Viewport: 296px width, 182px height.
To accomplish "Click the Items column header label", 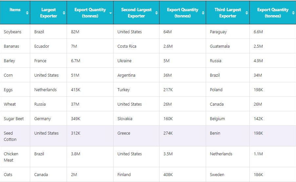I will (x=15, y=10).
